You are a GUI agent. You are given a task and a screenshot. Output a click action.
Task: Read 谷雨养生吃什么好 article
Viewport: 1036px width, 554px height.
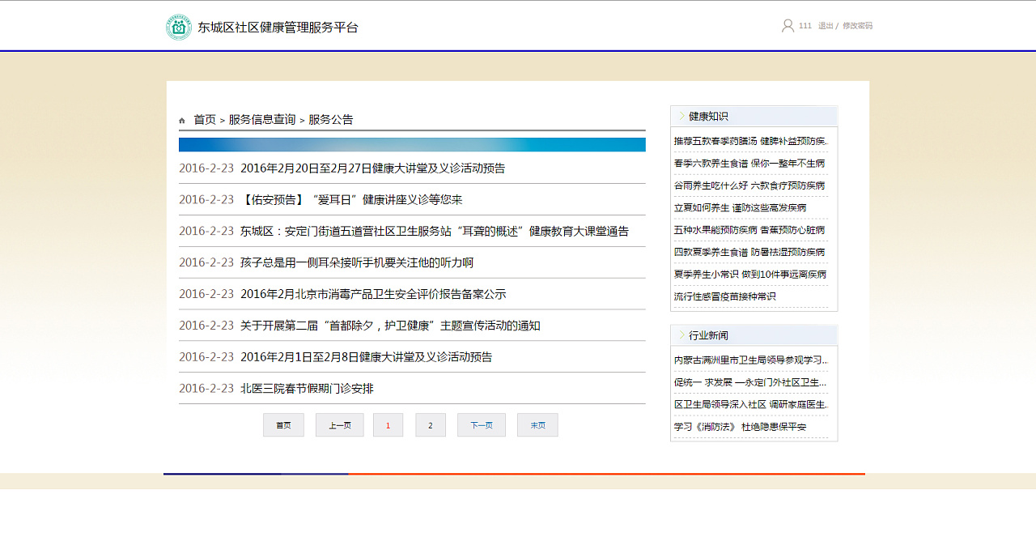(x=749, y=185)
